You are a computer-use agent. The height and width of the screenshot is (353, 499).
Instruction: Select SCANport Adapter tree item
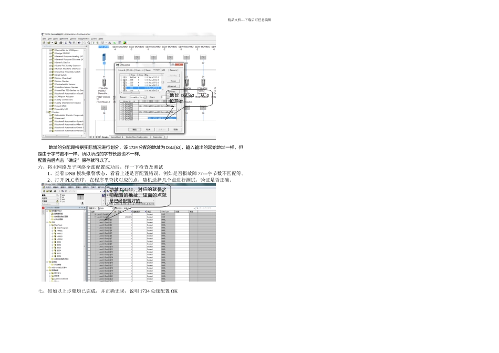pos(64,97)
